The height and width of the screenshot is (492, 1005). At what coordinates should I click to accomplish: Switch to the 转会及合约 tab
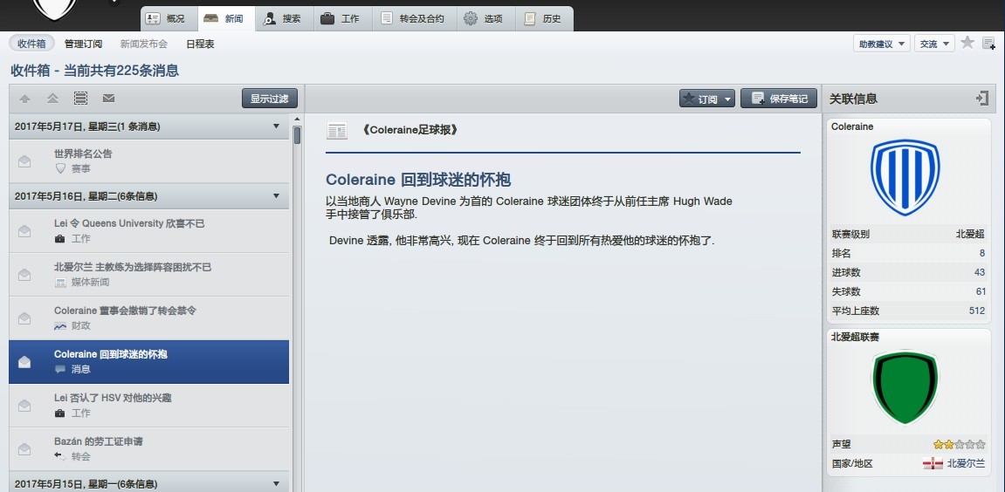[x=415, y=18]
